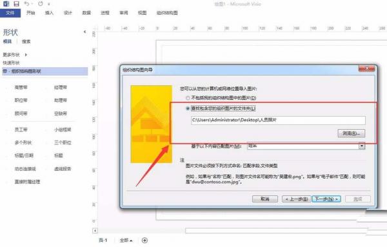Click the Redo icon in title bar
The height and width of the screenshot is (247, 387).
click(41, 4)
